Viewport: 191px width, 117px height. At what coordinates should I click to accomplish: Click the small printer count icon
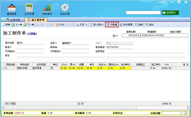pos(114,36)
